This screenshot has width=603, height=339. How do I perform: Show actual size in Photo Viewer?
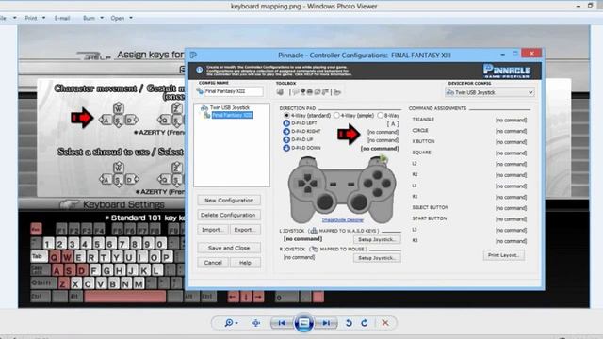255,323
